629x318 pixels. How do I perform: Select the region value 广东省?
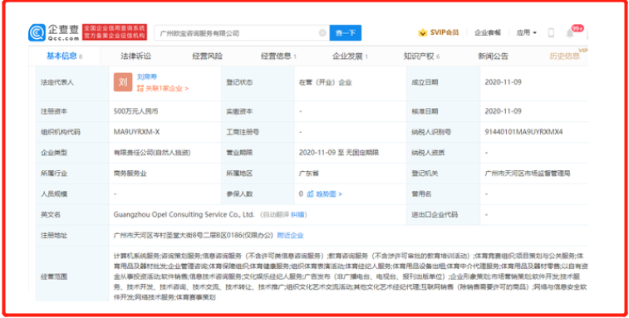[309, 174]
